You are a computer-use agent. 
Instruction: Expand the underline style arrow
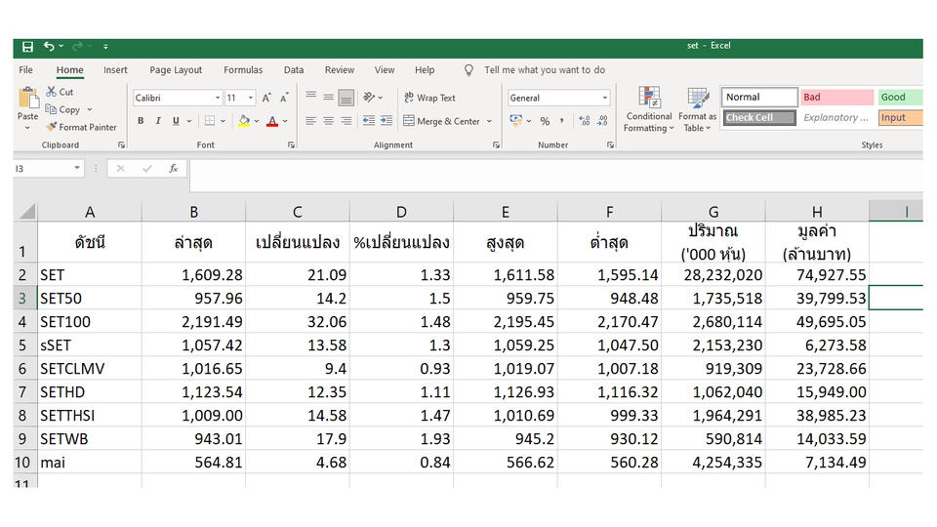click(x=188, y=121)
